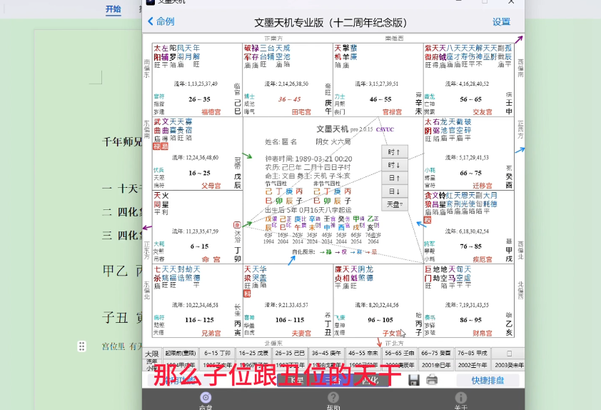Toggle the 飞星 segment
Screen dimensions: 601x410
coord(296,381)
